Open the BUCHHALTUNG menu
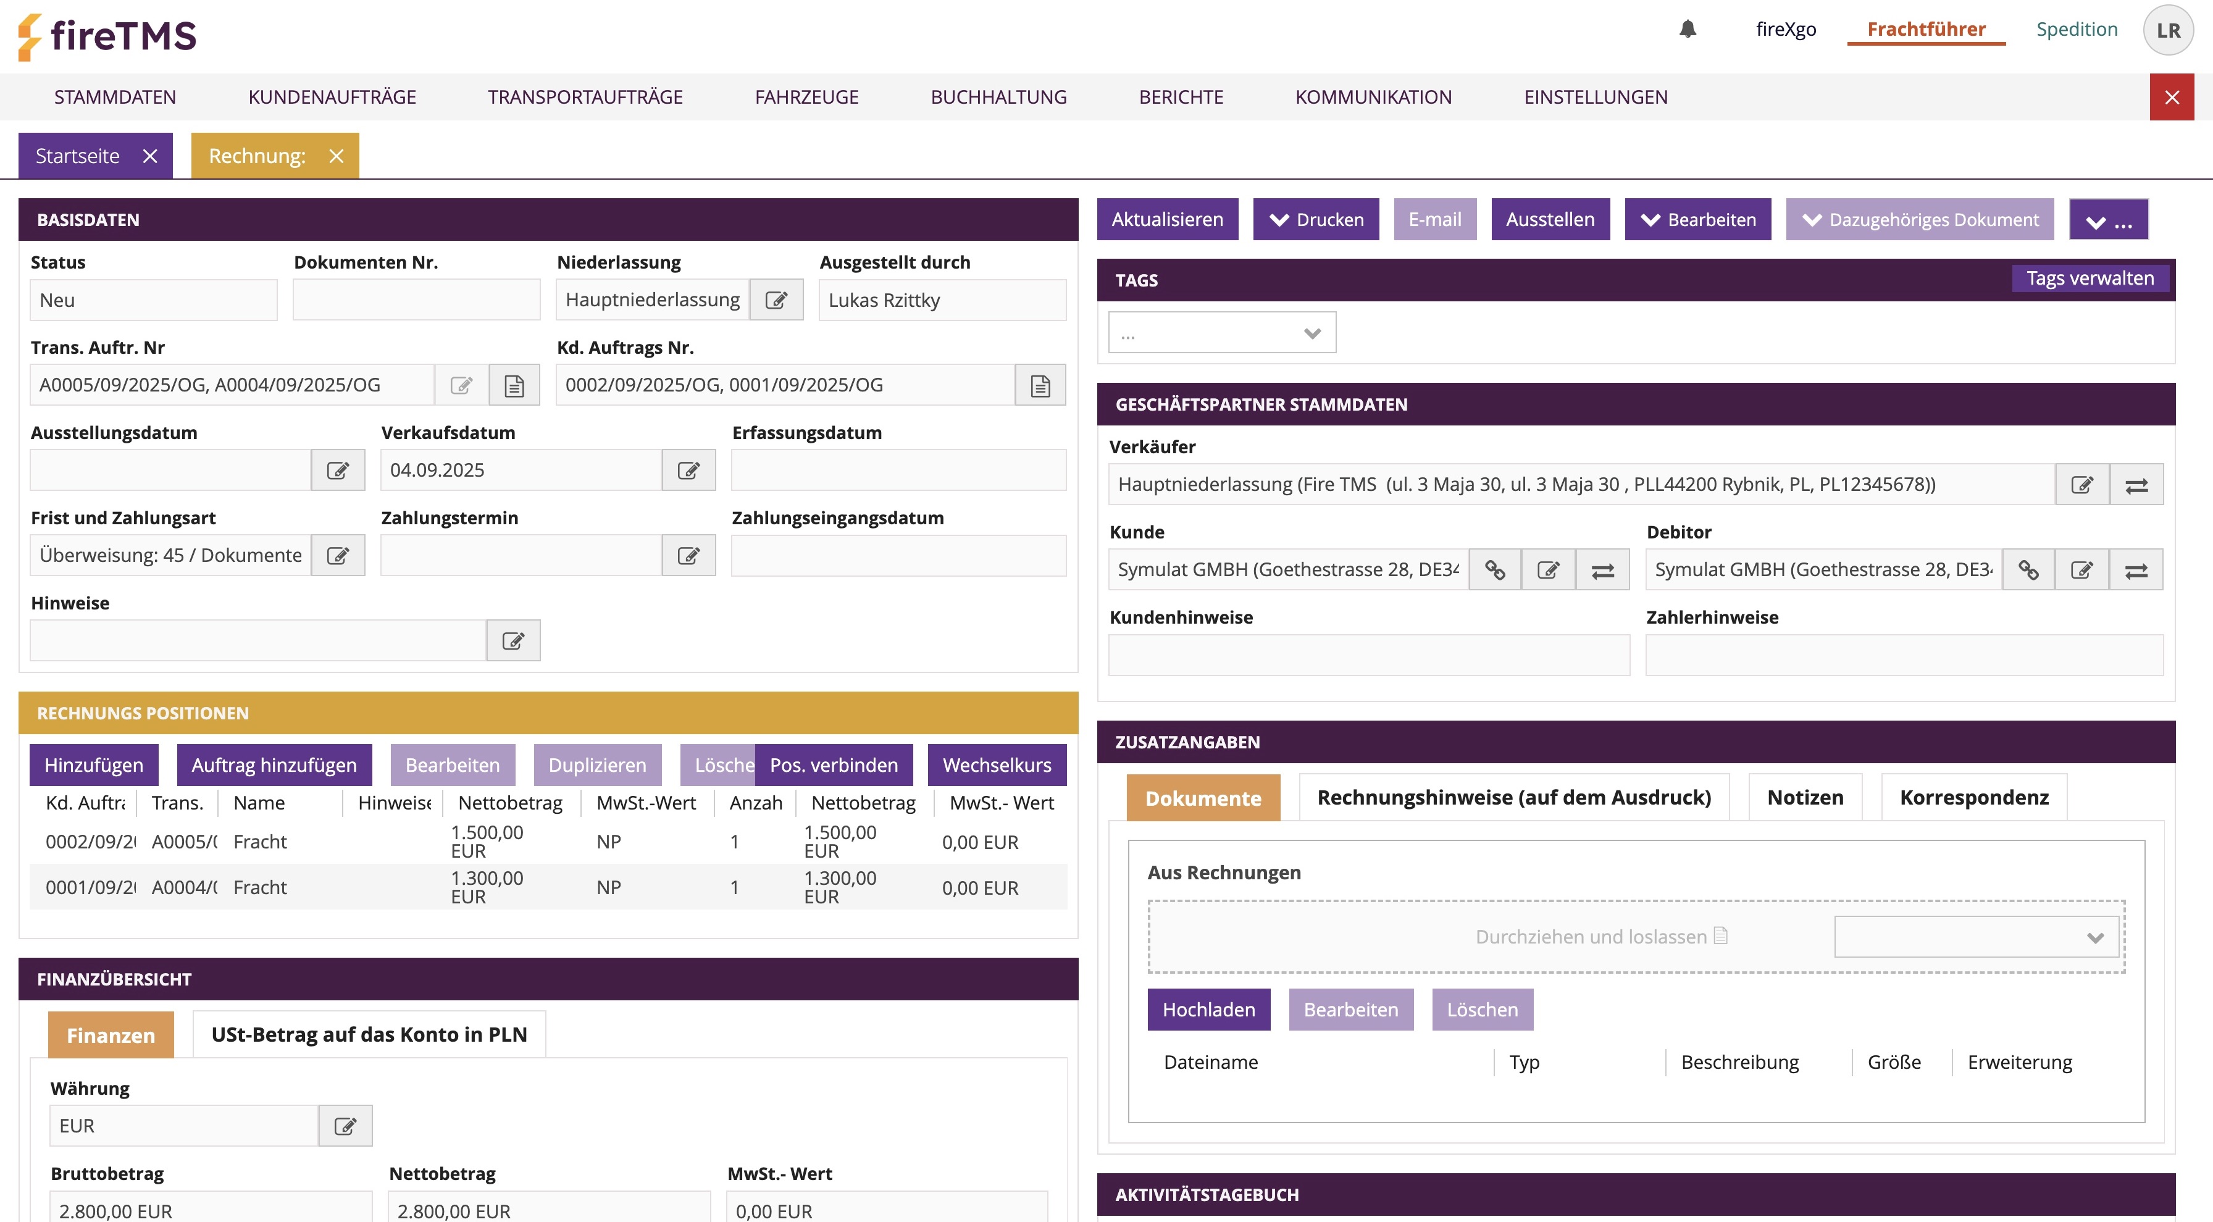The image size is (2213, 1222). pos(998,97)
